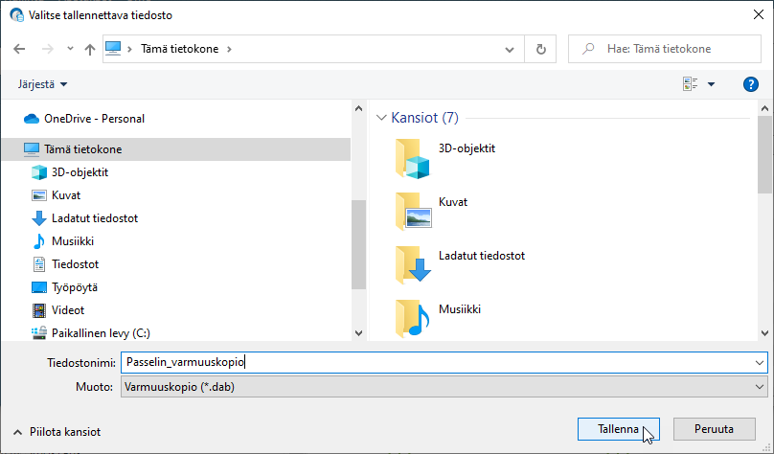Screen dimensions: 774x454
Task: Select the Musiikki folder icon in file list
Action: coord(413,319)
